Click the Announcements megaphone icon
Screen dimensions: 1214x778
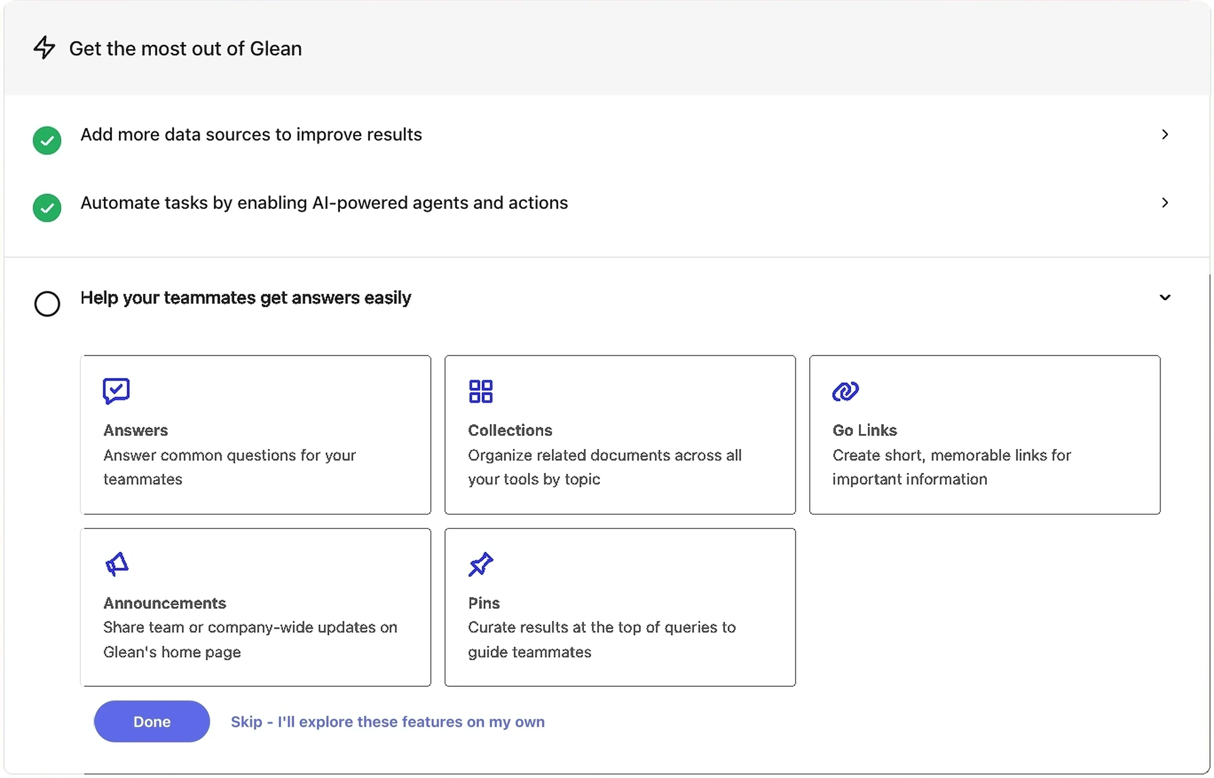pyautogui.click(x=117, y=564)
